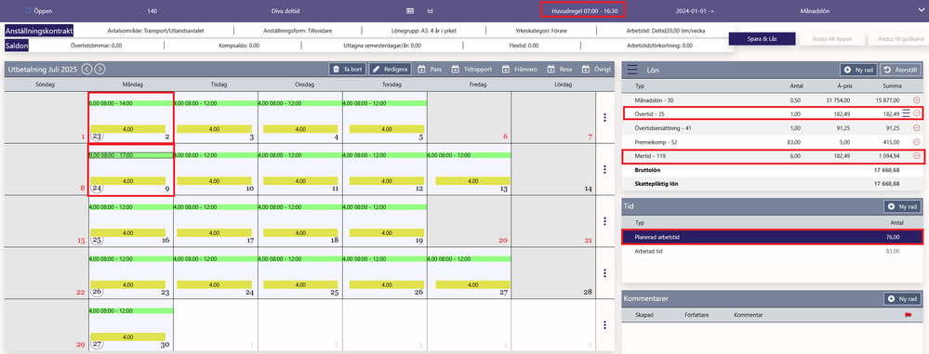Viewport: 929px width, 354px height.
Task: Click the Spara & Lås button
Action: 762,39
